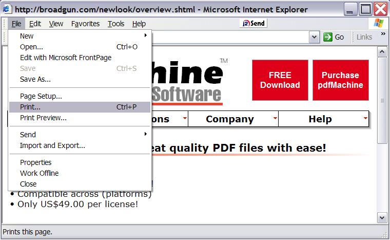Choose Close from the File menu

[80, 184]
